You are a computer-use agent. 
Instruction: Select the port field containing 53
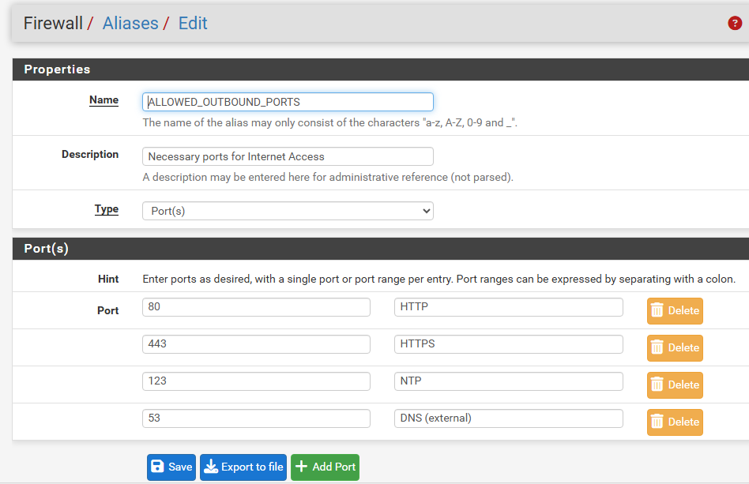[256, 418]
